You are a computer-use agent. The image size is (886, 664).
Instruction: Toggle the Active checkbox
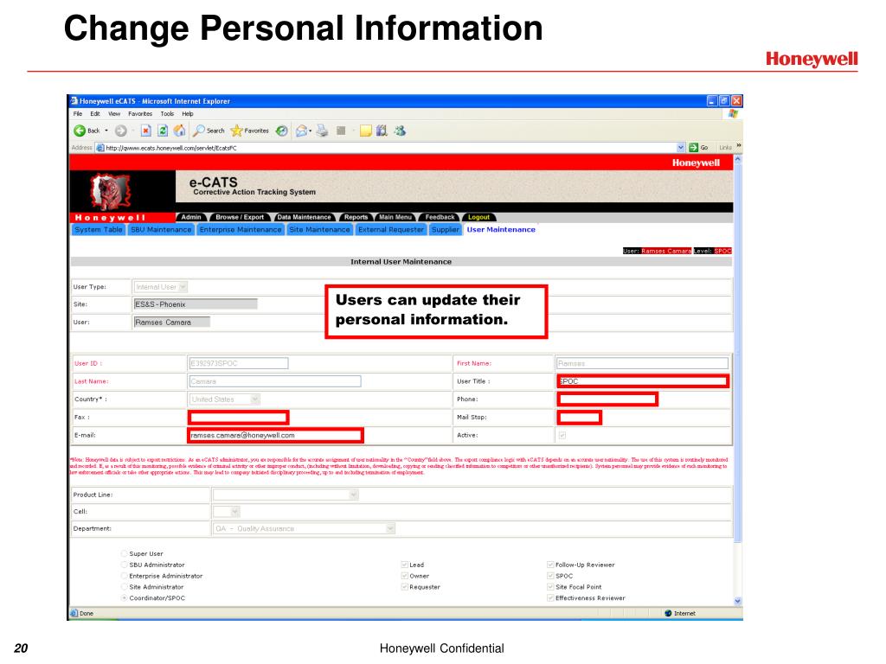point(562,436)
